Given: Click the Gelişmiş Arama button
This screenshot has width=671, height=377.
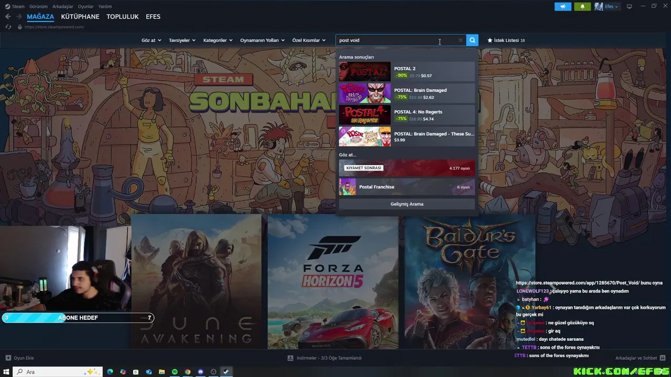Looking at the screenshot, I should 407,204.
